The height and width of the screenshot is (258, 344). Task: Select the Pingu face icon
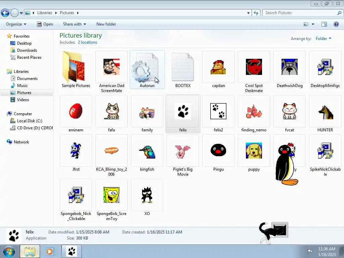tap(218, 150)
